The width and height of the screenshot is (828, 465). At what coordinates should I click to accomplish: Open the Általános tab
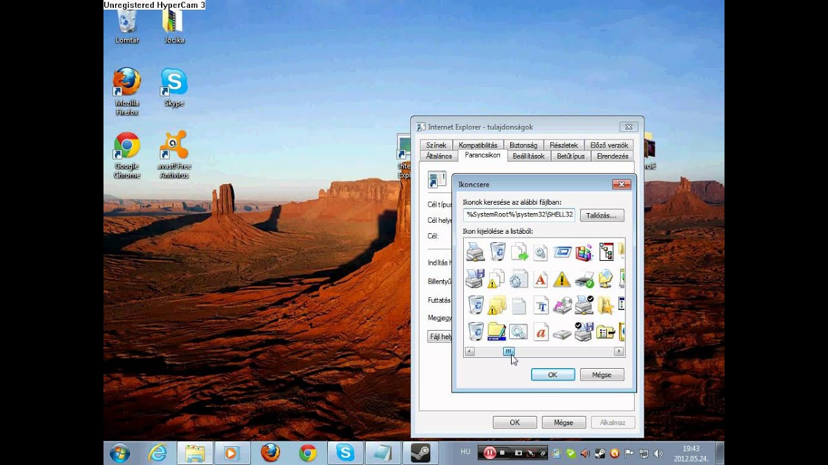point(439,156)
